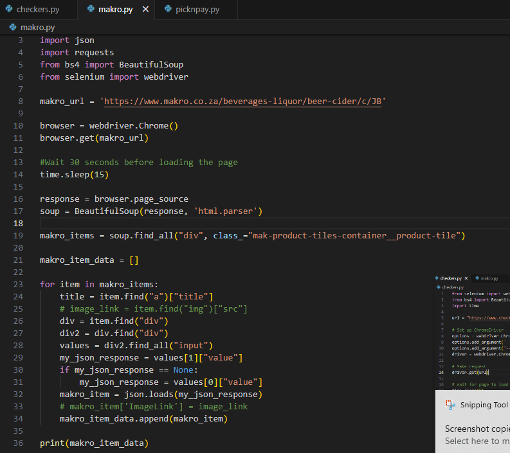Click 'values[0]["value"]' on line 31
The height and width of the screenshot is (453, 510).
coord(218,382)
